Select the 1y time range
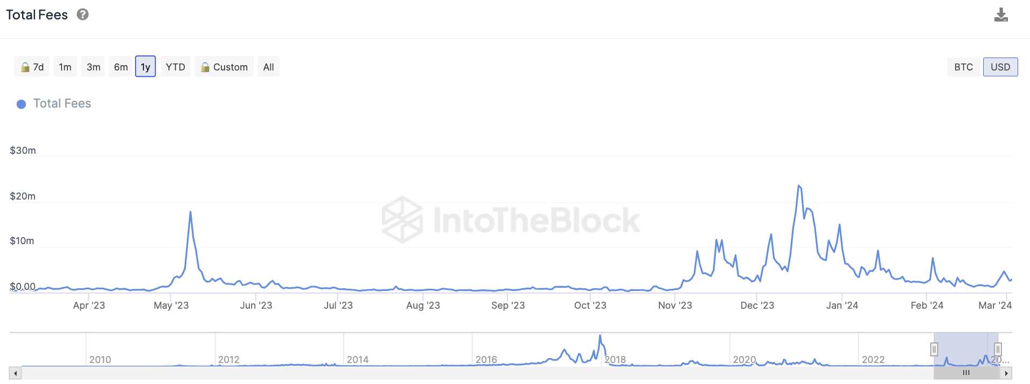Screen dimensions: 1030x384 [145, 67]
